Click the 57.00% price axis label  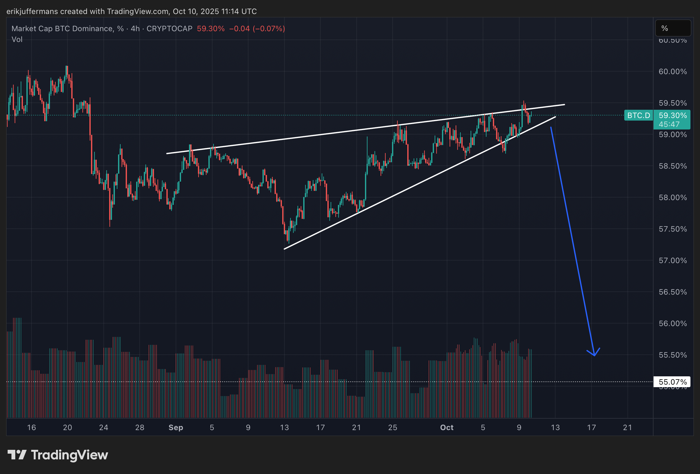[x=672, y=261]
